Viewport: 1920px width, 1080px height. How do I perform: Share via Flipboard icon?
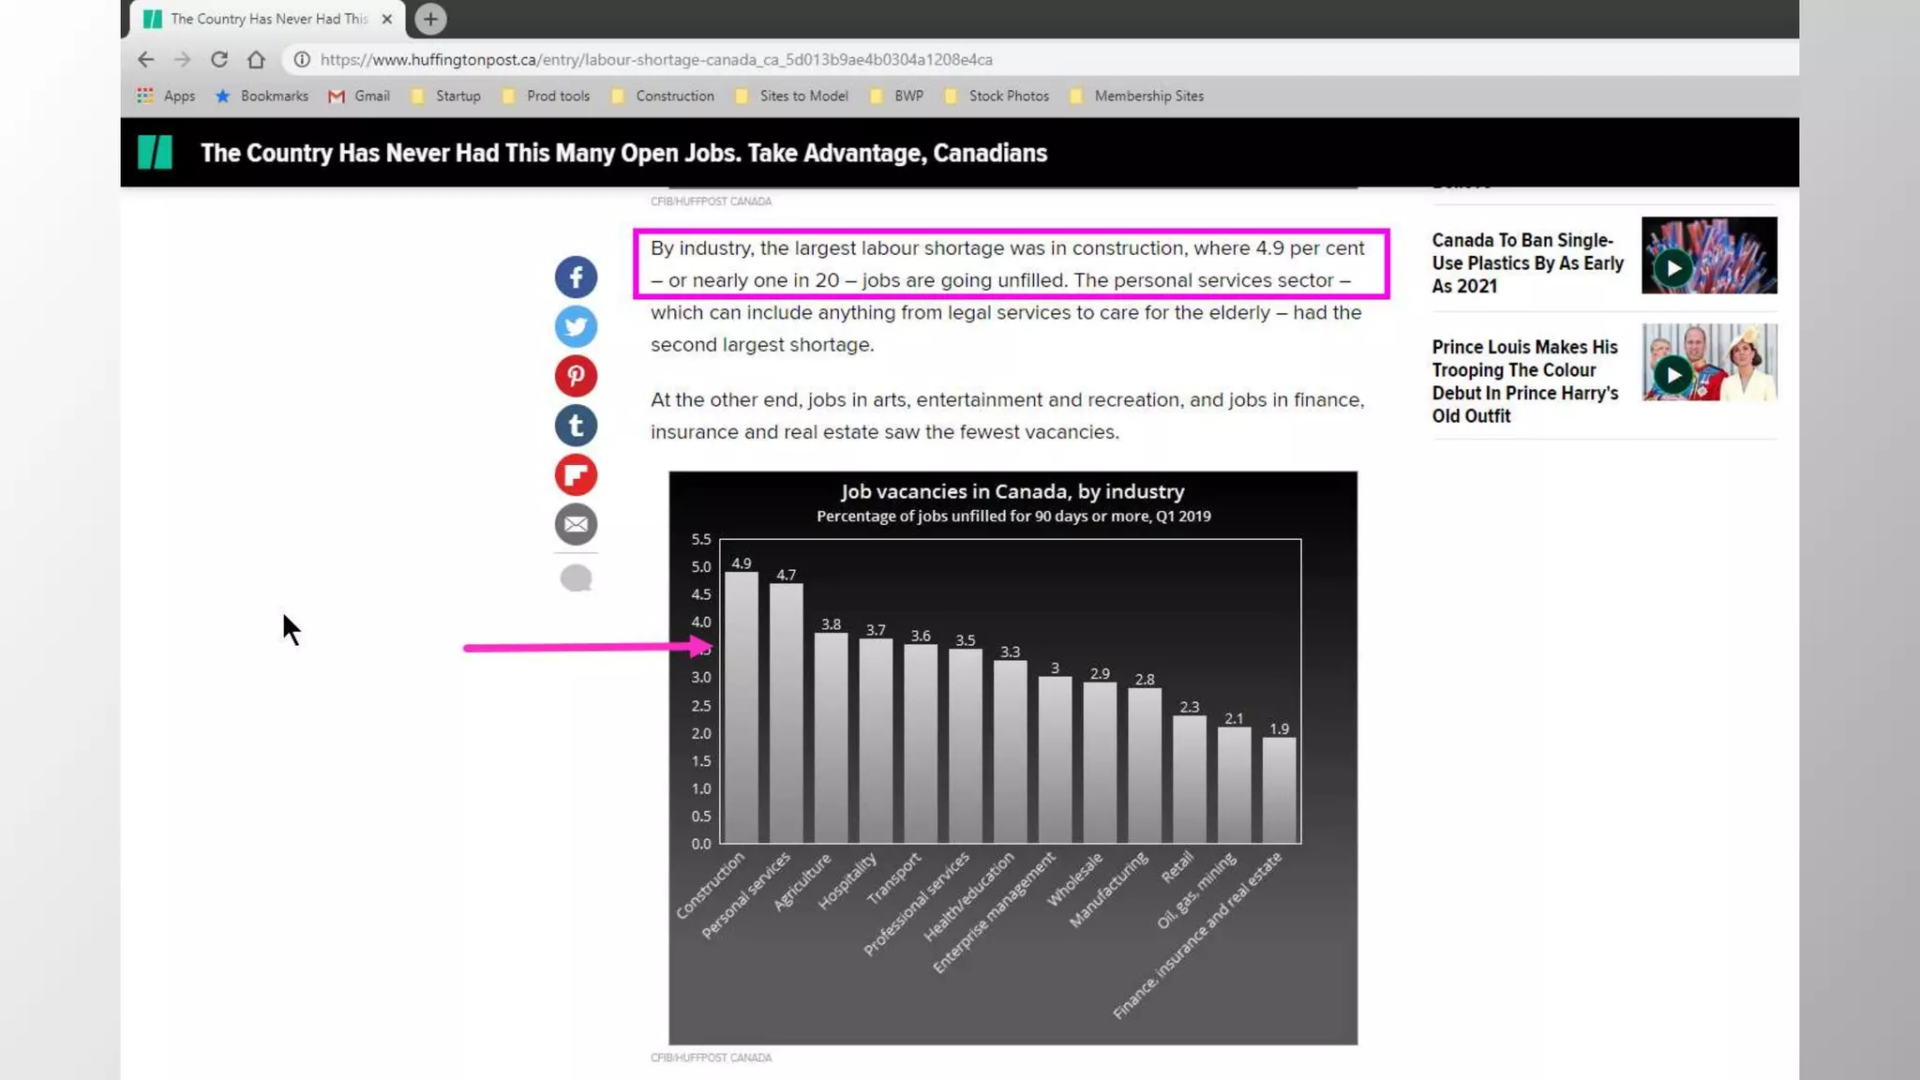[576, 474]
